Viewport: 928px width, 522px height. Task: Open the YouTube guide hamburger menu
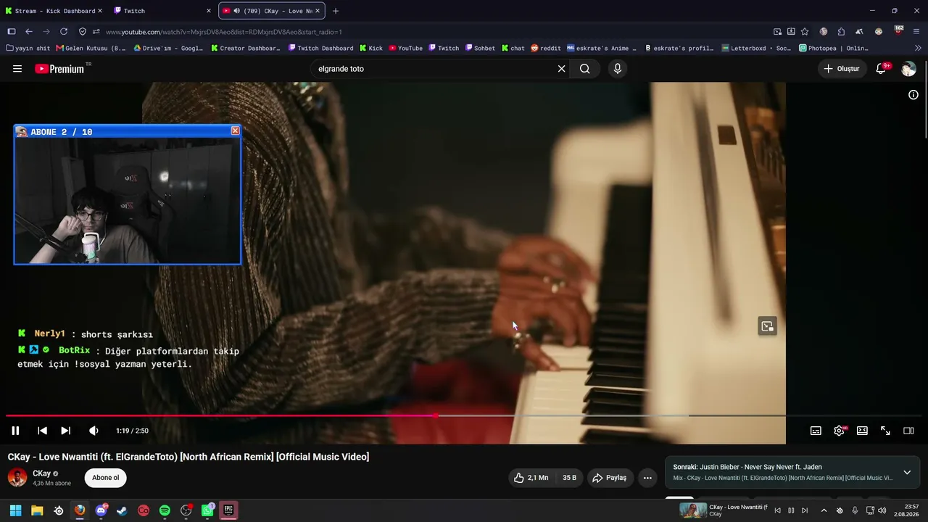17,69
